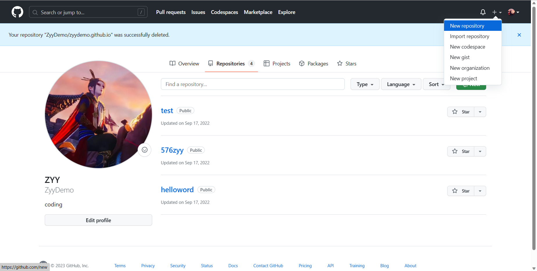Pick New organization from the menu
This screenshot has height=271, width=537.
[473, 68]
